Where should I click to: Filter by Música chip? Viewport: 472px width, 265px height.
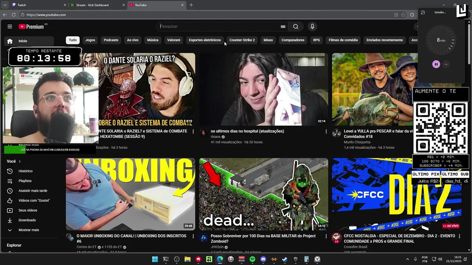[153, 40]
